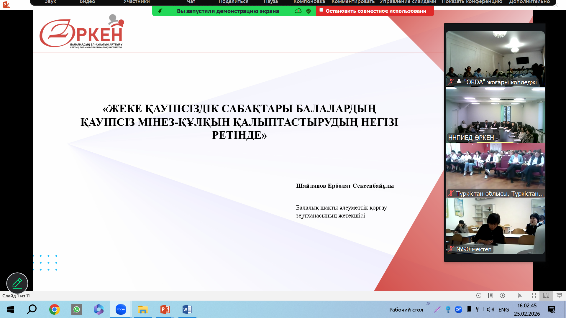The width and height of the screenshot is (566, 318).
Task: Select the Түркістан облысы video tile
Action: [495, 170]
